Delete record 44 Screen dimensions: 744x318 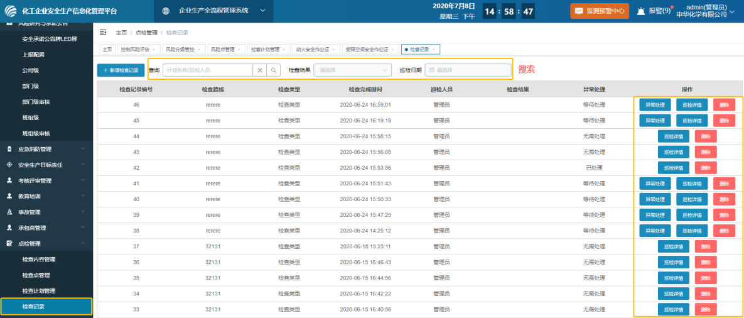coord(706,136)
